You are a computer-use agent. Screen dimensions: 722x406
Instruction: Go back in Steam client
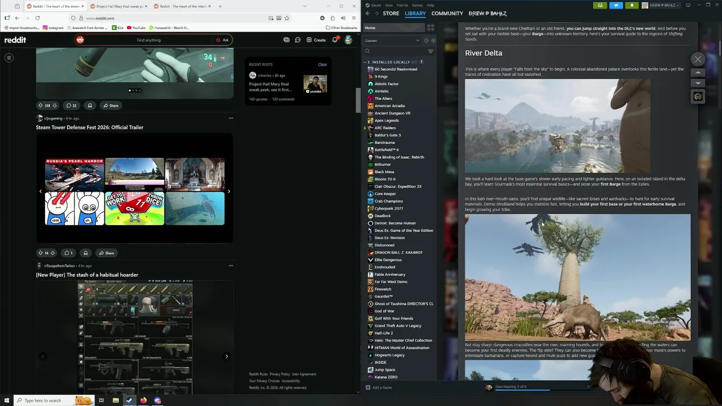point(368,14)
